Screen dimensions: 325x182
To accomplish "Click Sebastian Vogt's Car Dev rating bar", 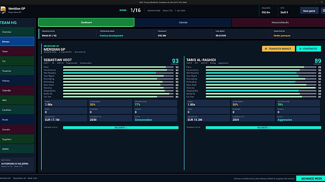I will coord(118,97).
